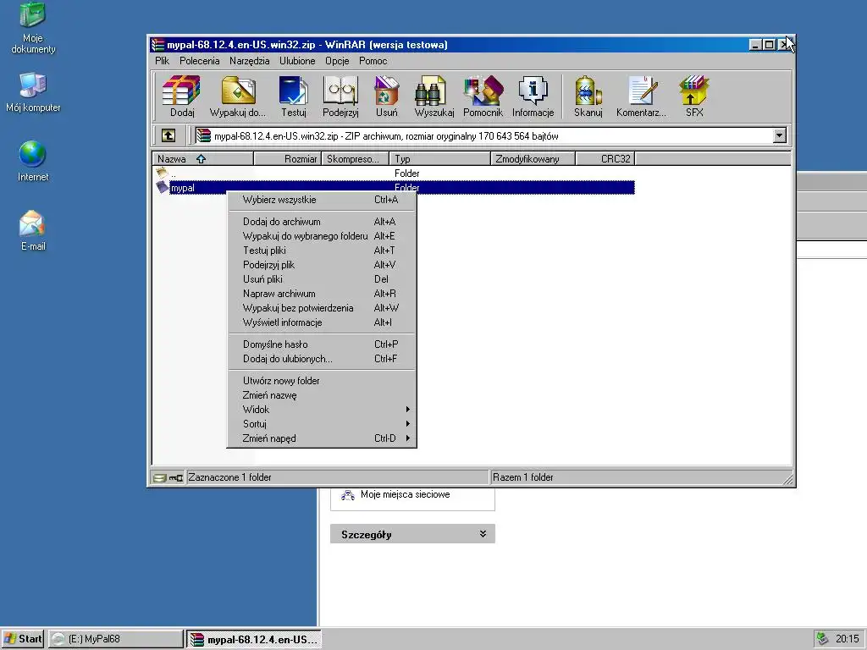Screen dimensions: 867x650
Task: Open the Polecenia menu
Action: pos(200,61)
